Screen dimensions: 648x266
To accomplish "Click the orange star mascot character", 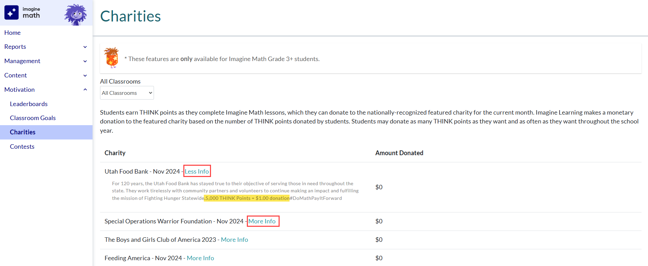I will [111, 58].
